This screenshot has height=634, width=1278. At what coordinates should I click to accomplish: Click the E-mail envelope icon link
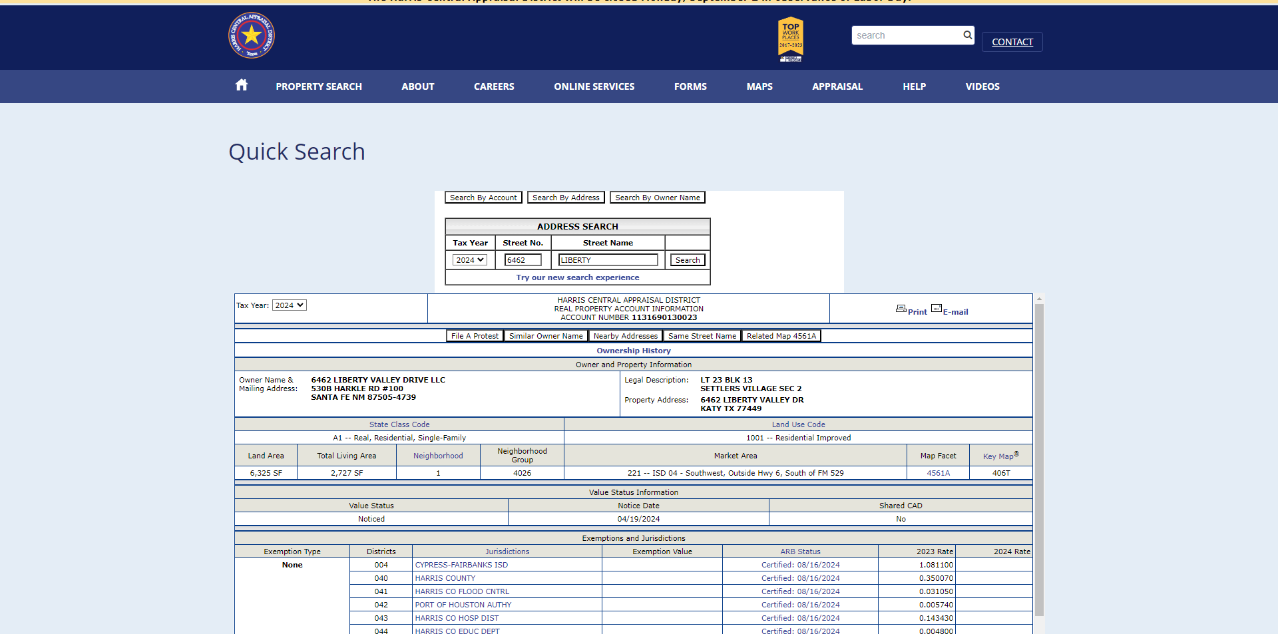(950, 310)
